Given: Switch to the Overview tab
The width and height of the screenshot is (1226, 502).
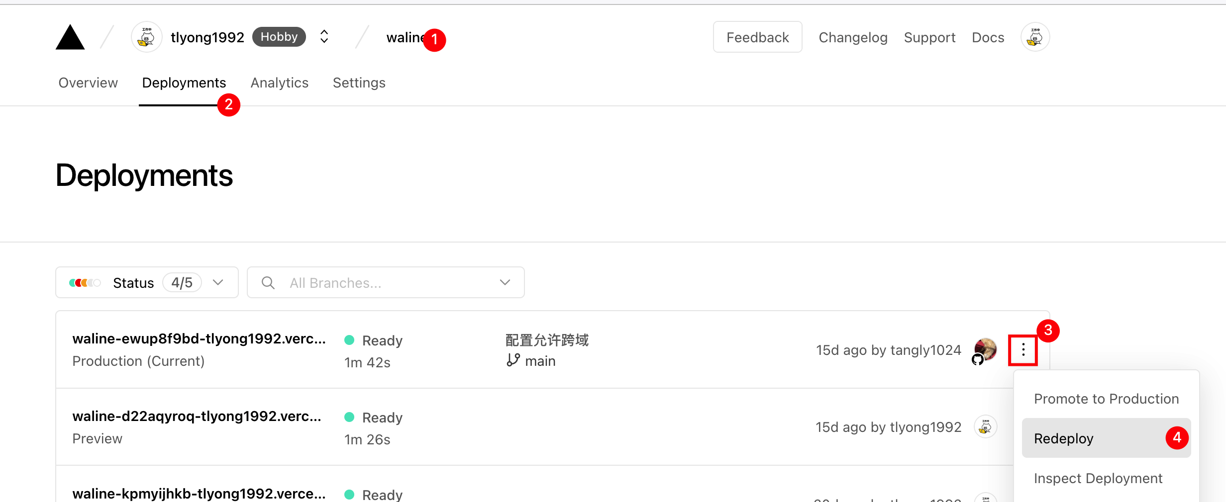Looking at the screenshot, I should [x=88, y=83].
